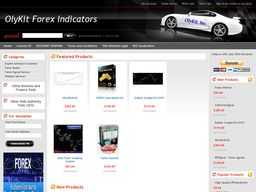
Task: Open featured EaKain Scalper EA v2013 link
Action: 149,98
